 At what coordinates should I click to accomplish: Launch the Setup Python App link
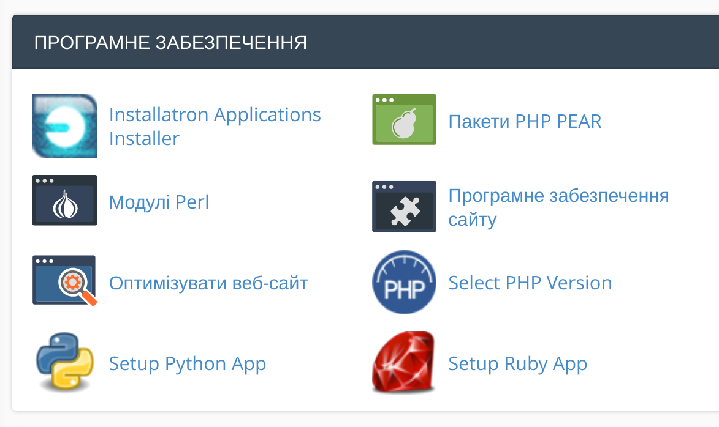click(187, 363)
